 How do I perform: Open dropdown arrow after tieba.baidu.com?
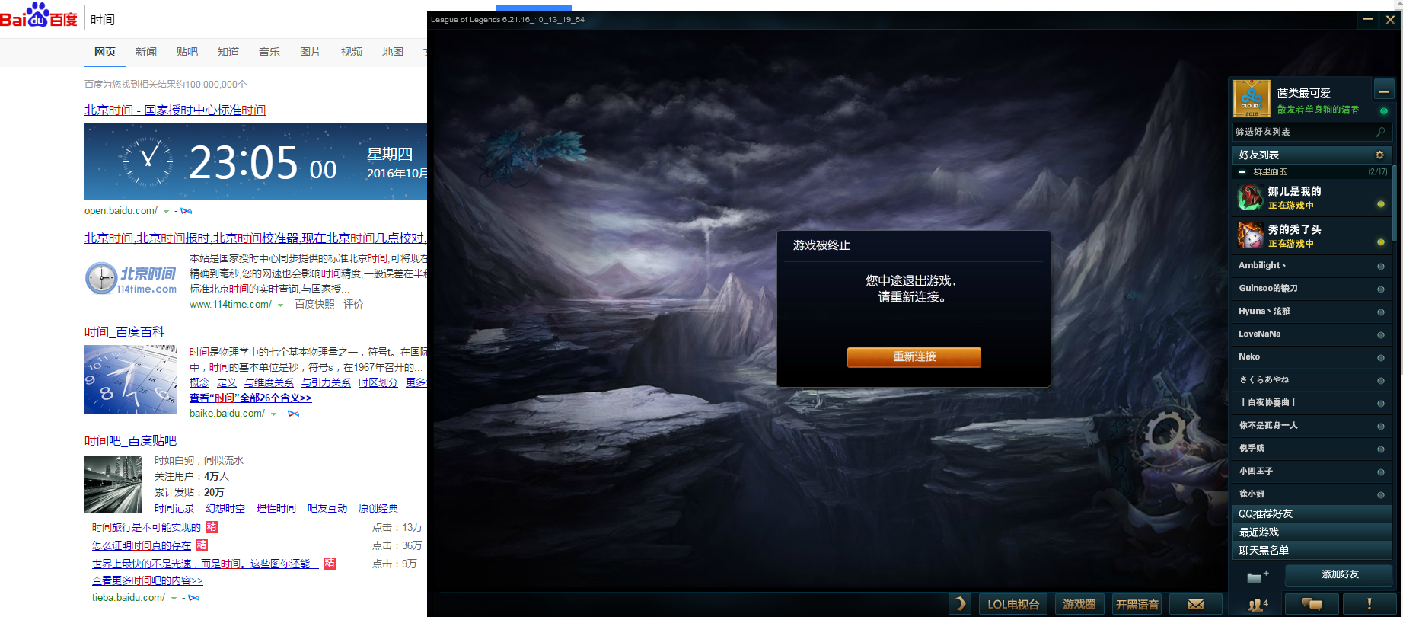coord(174,599)
